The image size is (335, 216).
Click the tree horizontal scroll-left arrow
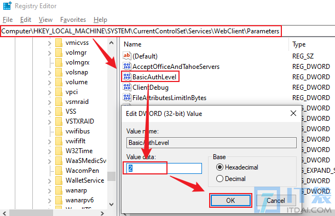4,213
